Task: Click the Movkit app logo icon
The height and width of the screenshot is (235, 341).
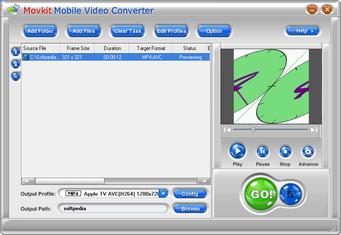Action: pos(14,10)
